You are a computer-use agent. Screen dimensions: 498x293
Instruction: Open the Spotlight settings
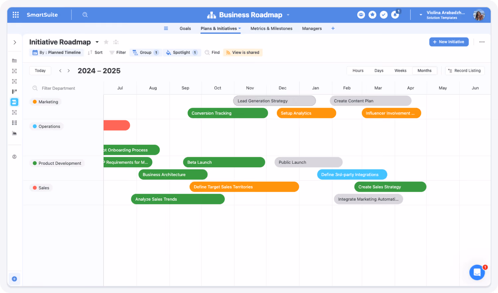tap(182, 52)
